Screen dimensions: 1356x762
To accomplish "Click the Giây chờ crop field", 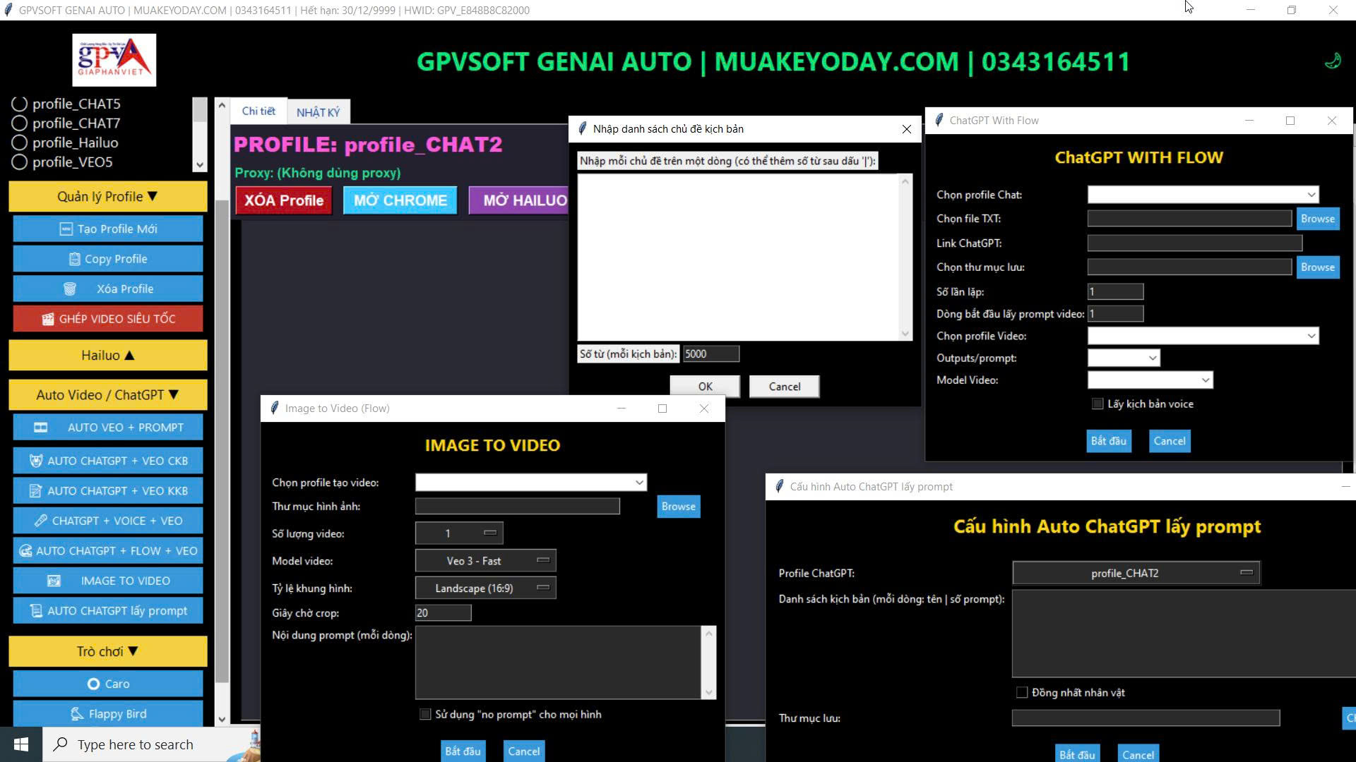I will (x=444, y=613).
